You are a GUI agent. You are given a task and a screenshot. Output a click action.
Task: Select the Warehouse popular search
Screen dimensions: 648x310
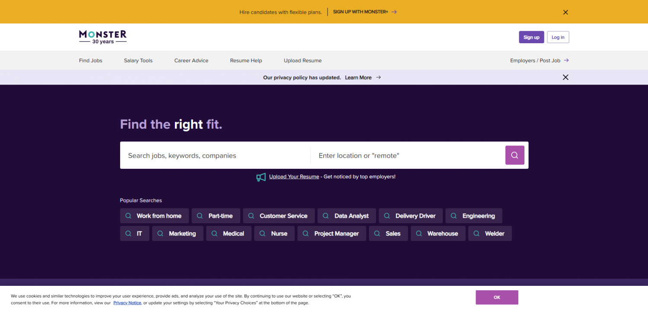438,234
